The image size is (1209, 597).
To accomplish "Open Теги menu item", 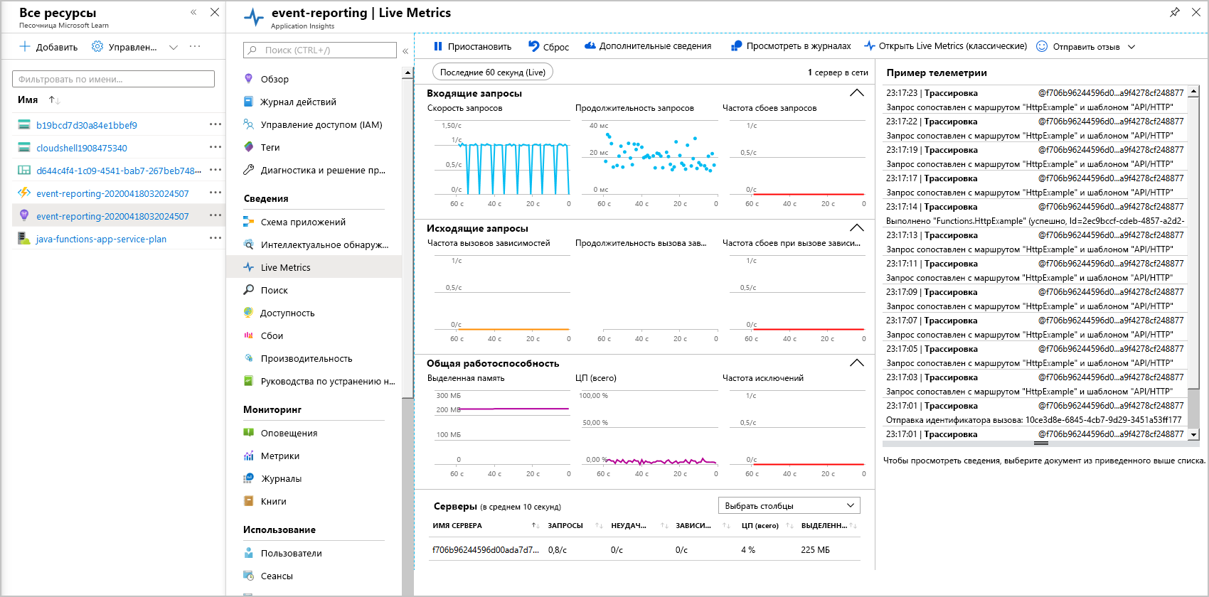I will point(270,147).
